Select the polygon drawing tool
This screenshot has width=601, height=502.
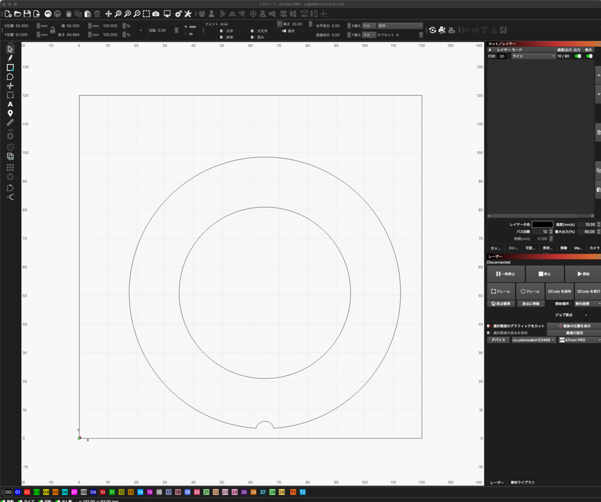point(10,77)
